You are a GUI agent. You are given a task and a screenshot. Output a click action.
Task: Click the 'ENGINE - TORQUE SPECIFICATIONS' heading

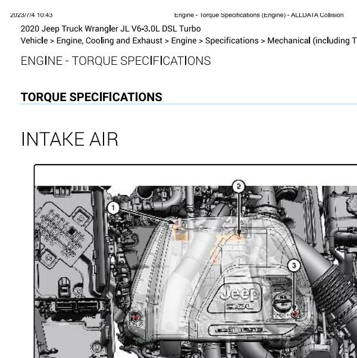(115, 61)
